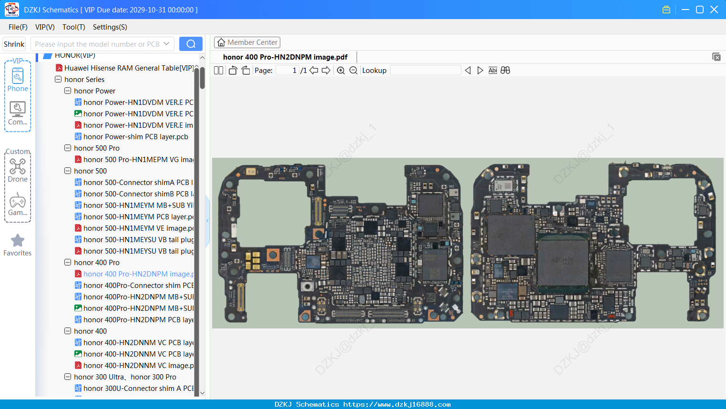
Task: Zoom in on the PDF
Action: [x=341, y=71]
